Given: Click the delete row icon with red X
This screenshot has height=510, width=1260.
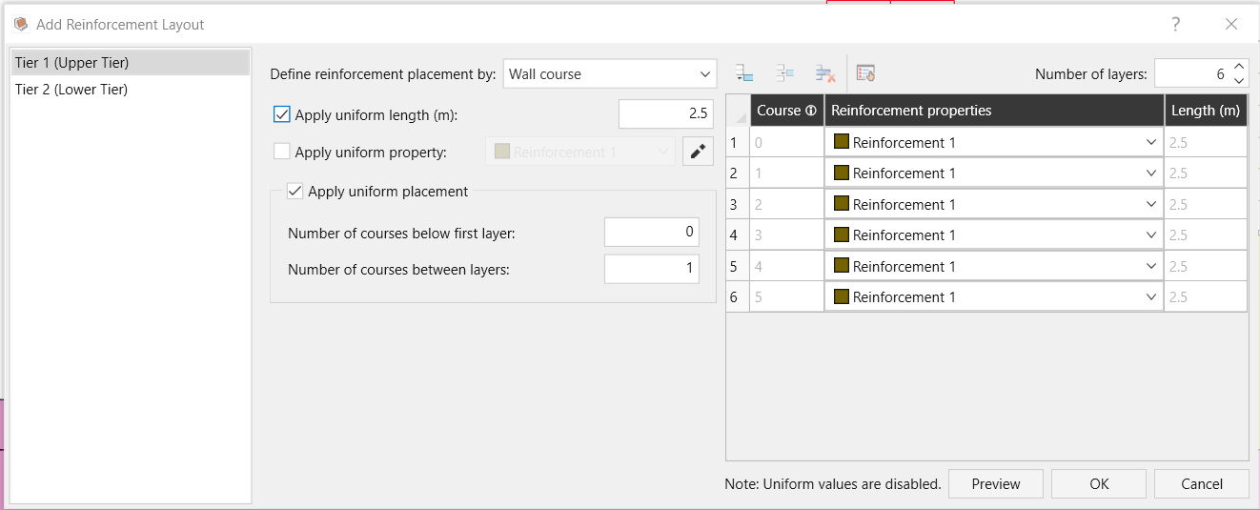Looking at the screenshot, I should coord(825,73).
